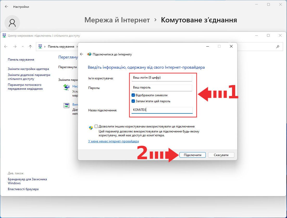287x218 pixels.
Task: Minimize the connection wizard dialog
Action: [x=208, y=47]
